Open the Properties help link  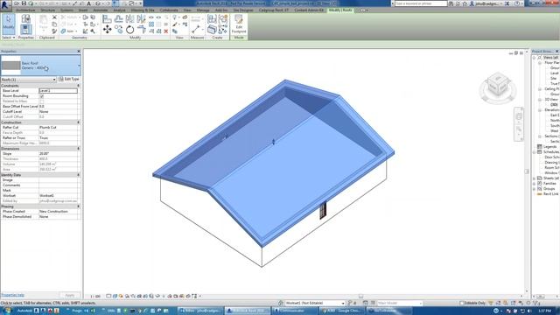coord(12,295)
